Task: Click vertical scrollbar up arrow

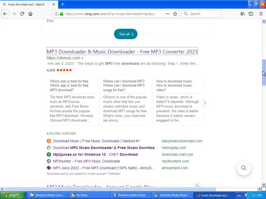Action: tap(264, 21)
